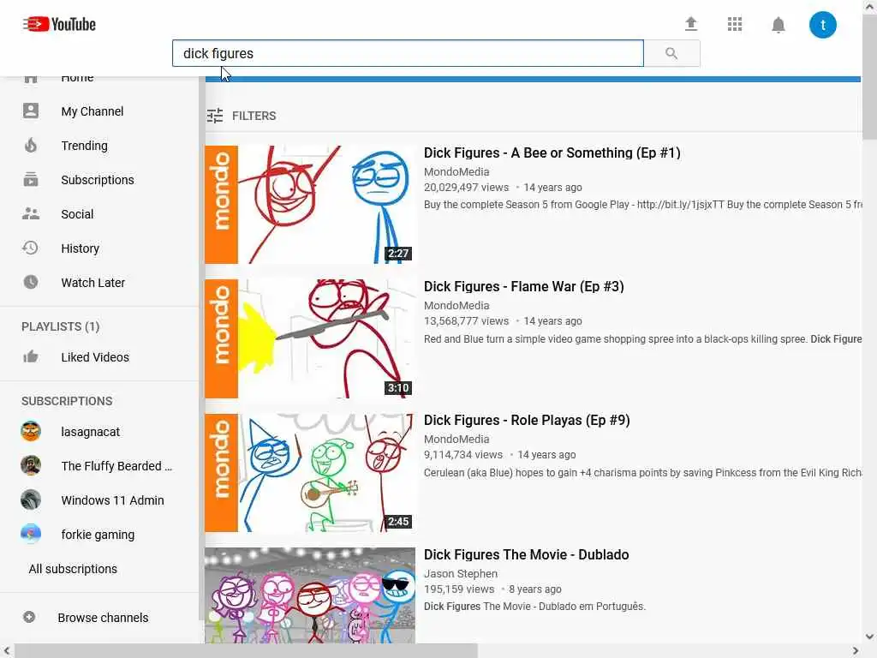The image size is (877, 658).
Task: Open A Bee or Something thumbnail
Action: 310,204
